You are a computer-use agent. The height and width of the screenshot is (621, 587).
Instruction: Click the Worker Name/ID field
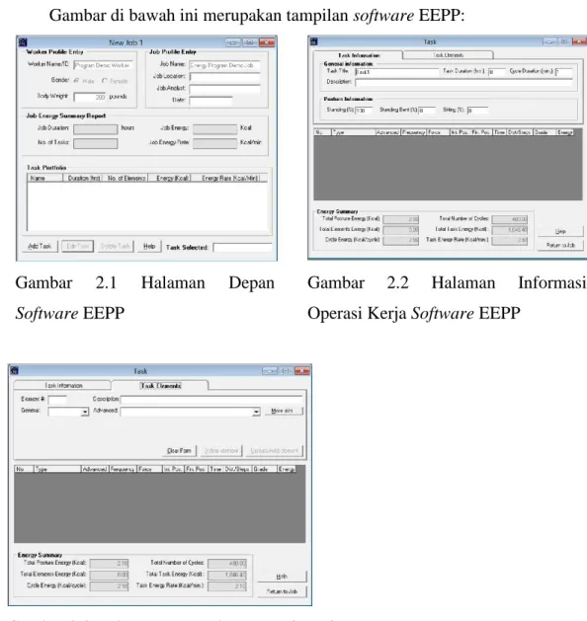pyautogui.click(x=103, y=65)
